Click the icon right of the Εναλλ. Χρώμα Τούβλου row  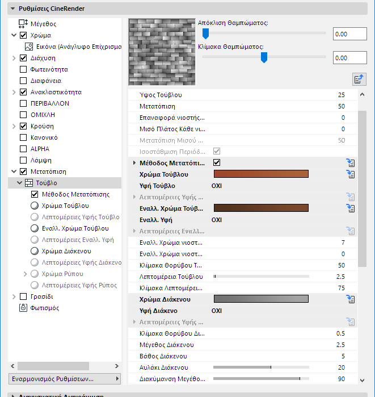pos(350,208)
